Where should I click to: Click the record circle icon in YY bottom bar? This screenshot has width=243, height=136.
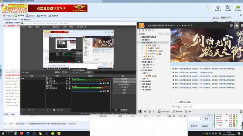(186, 112)
